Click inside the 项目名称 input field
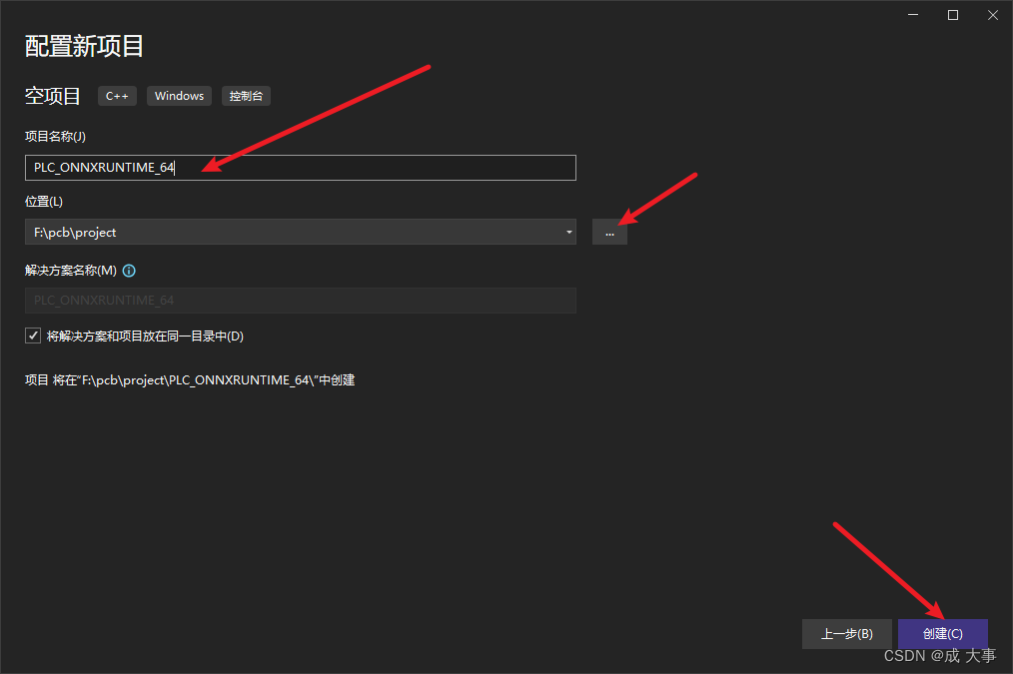The width and height of the screenshot is (1013, 674). click(300, 167)
